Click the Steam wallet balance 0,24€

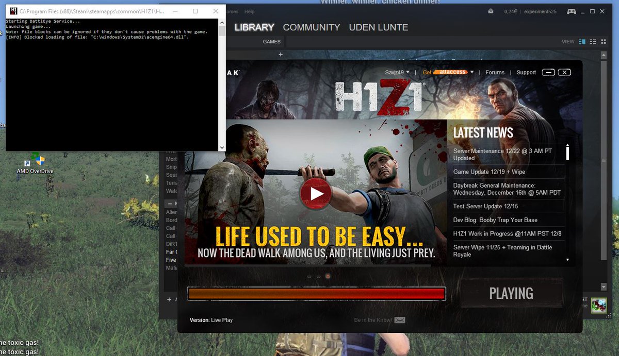click(512, 11)
